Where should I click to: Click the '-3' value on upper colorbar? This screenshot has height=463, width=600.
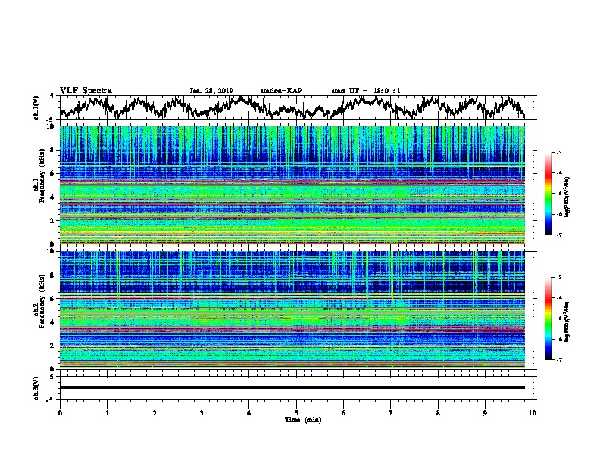pyautogui.click(x=558, y=153)
